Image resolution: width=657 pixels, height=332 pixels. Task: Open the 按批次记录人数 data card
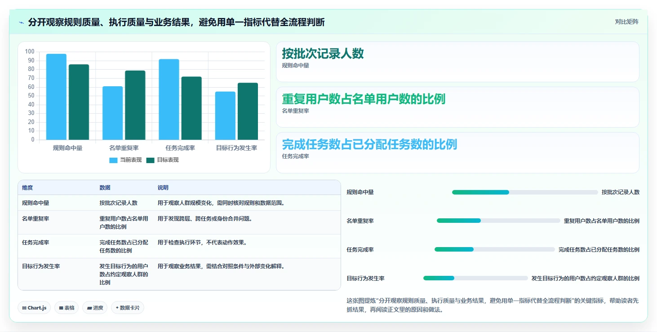[457, 62]
